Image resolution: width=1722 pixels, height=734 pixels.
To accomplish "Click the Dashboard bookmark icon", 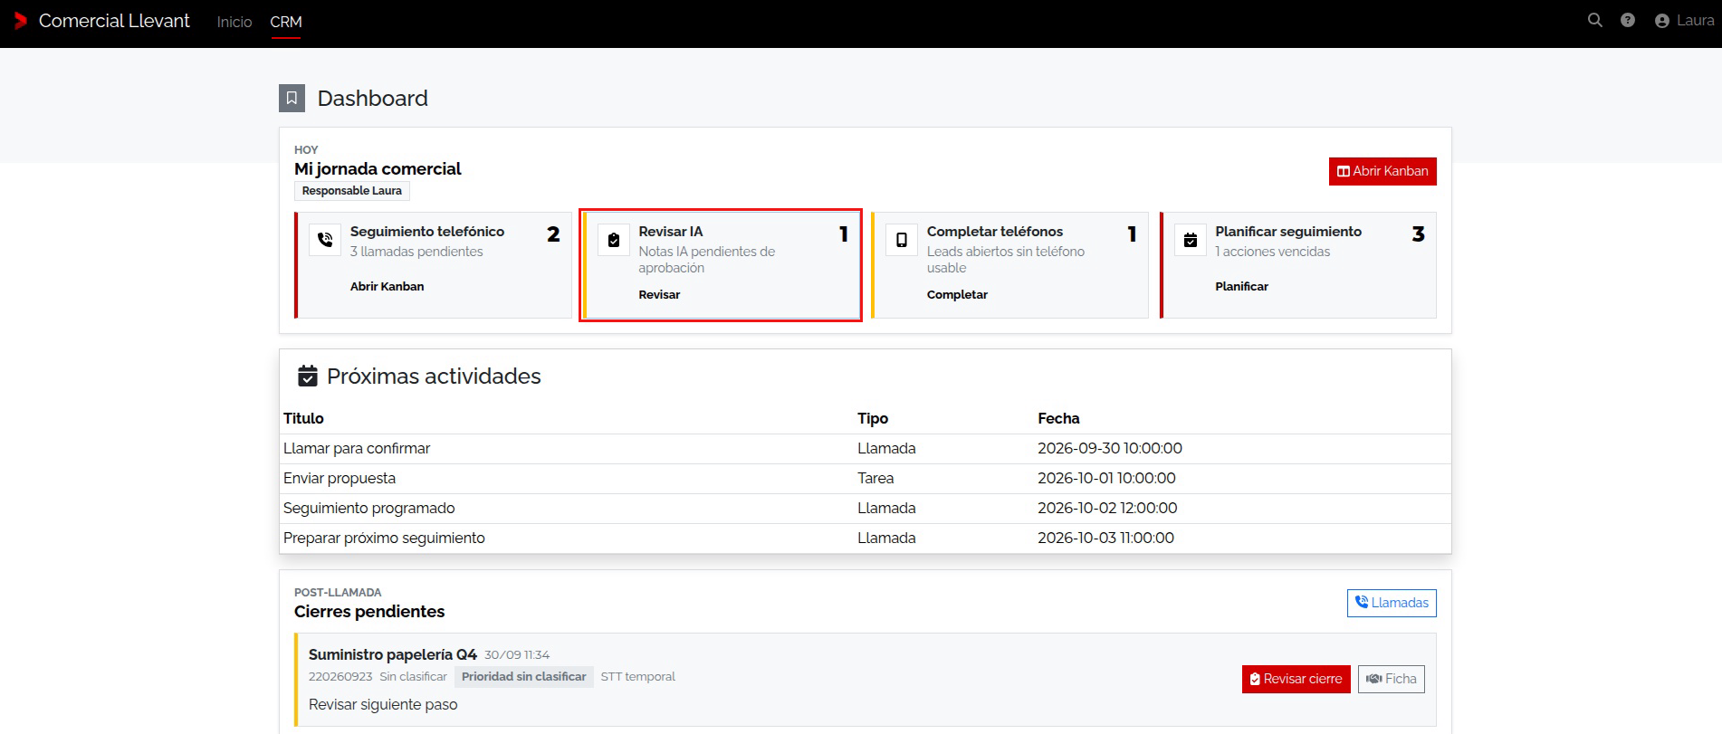I will pyautogui.click(x=292, y=98).
